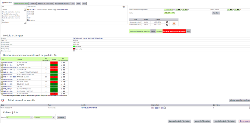The image size is (250, 123).
Task: Click Ajouter quantité pour le stock button
Action: 239,100
